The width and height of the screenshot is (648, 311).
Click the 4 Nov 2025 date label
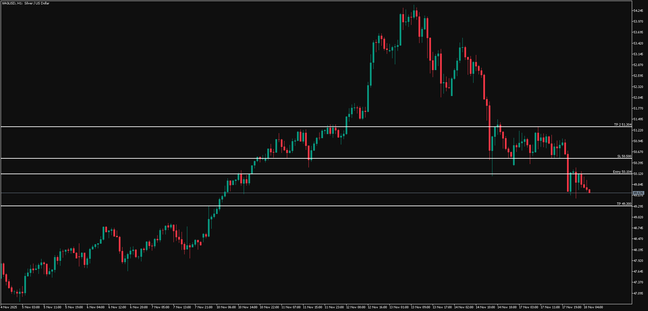[9, 307]
